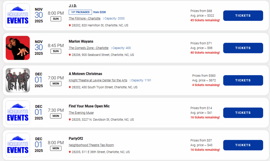Click the A Motown Christmas group photo
The height and width of the screenshot is (161, 270).
click(18, 80)
